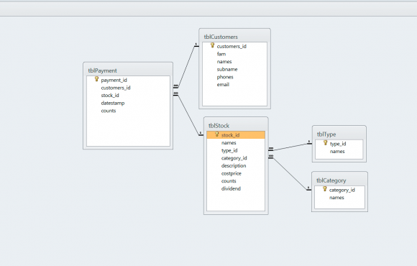Select the tblStock table title
Image resolution: width=417 pixels, height=266 pixels.
(x=236, y=126)
